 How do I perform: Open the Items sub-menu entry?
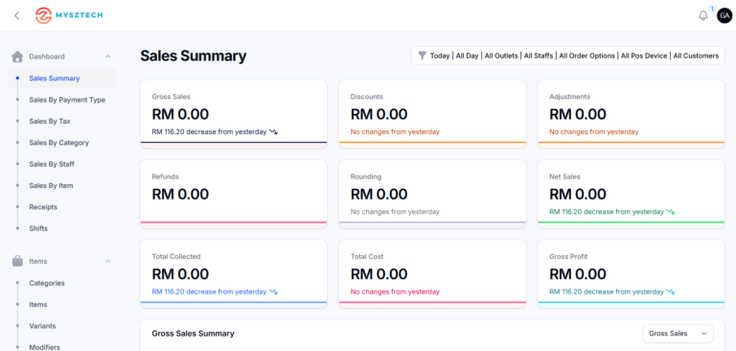pos(38,304)
